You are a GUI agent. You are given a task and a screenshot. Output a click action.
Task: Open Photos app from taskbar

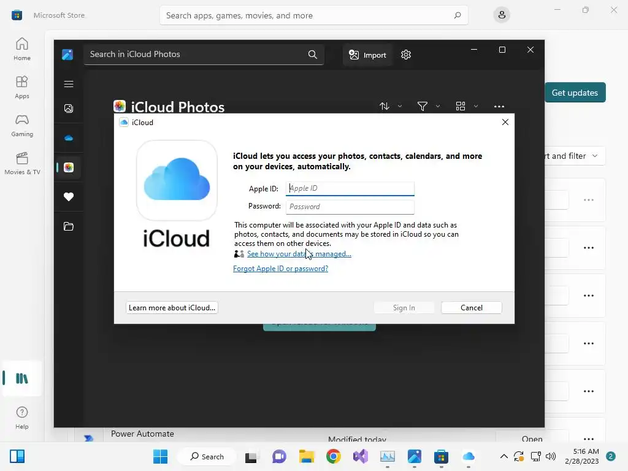tap(415, 456)
